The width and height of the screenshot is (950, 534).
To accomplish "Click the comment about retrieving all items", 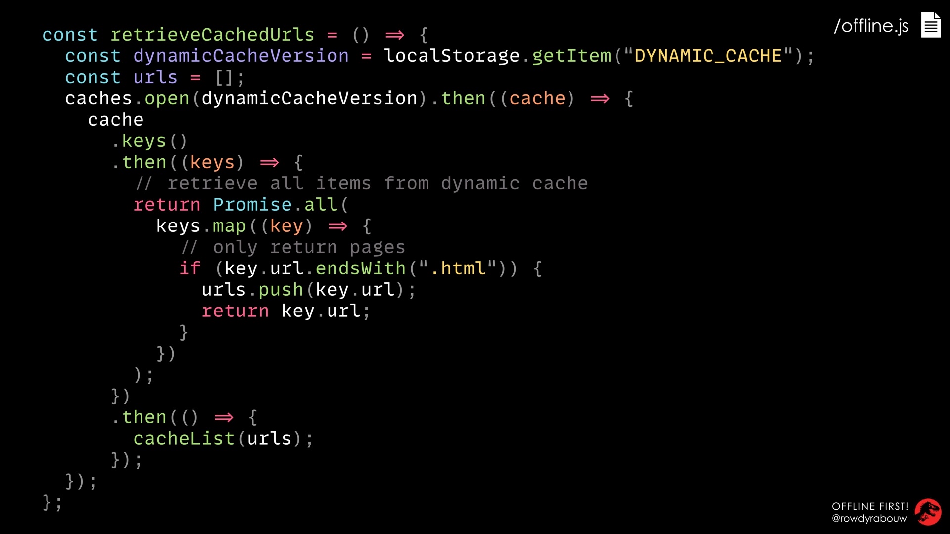I will tap(362, 183).
